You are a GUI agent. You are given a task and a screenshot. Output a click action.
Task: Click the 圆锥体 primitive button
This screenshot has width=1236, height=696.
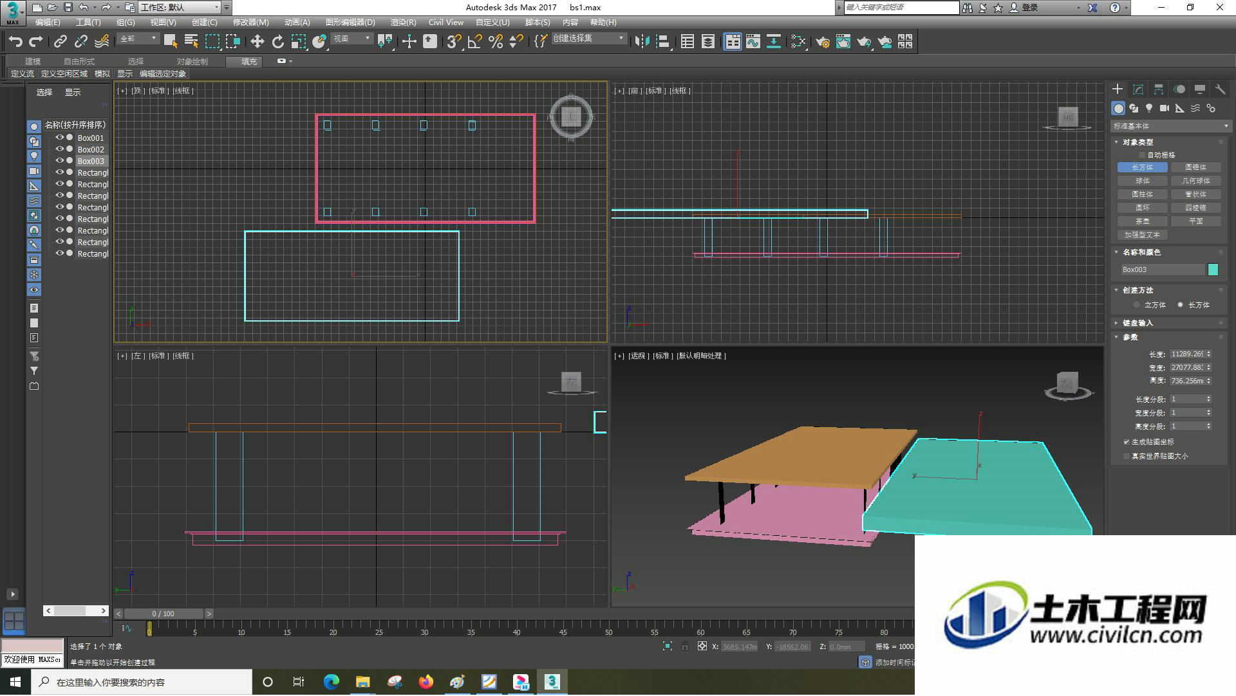(x=1195, y=167)
